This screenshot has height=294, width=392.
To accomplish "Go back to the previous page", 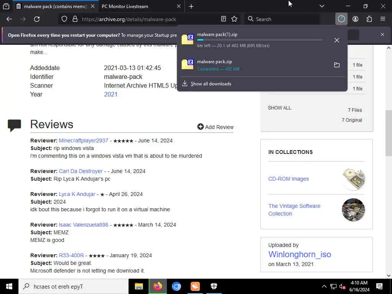I will (9, 19).
